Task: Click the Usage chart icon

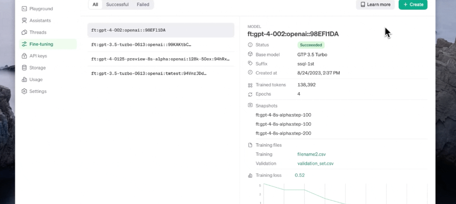Action: 25,80
